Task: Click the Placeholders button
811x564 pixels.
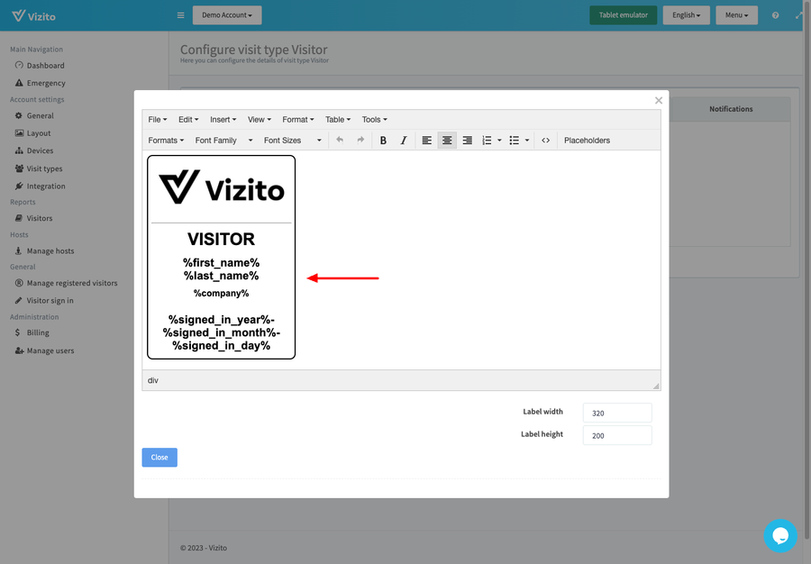Action: [587, 141]
